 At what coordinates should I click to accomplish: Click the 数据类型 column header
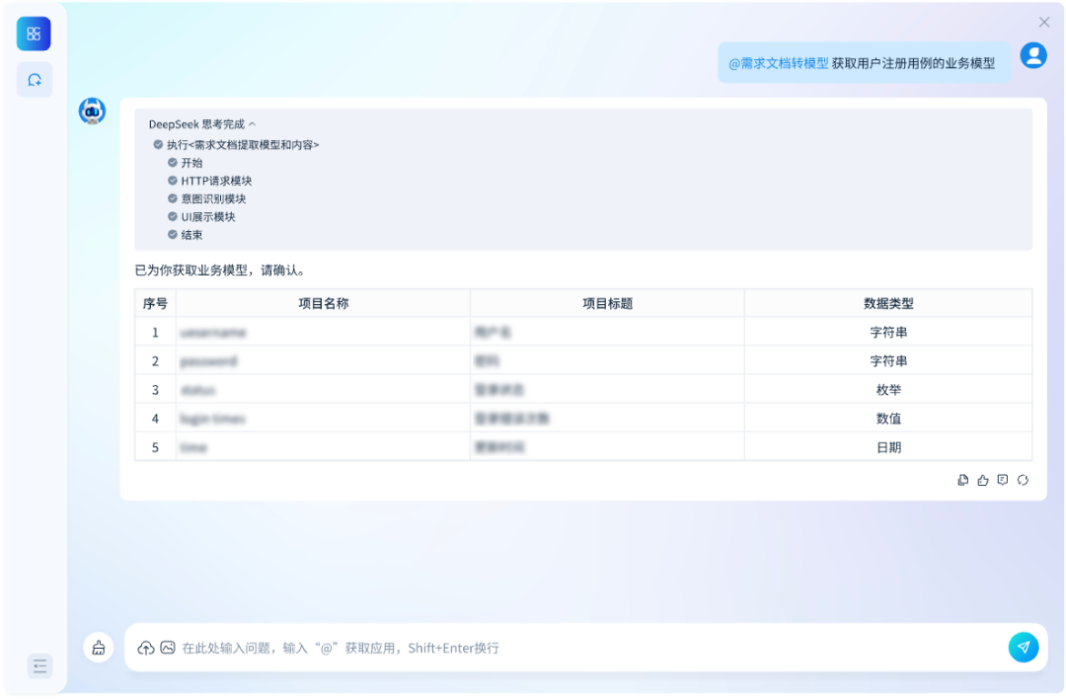click(888, 303)
